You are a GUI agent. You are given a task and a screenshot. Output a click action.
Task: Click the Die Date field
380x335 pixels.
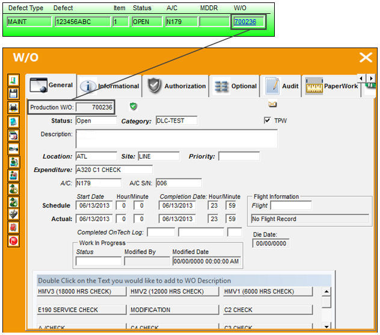271,243
